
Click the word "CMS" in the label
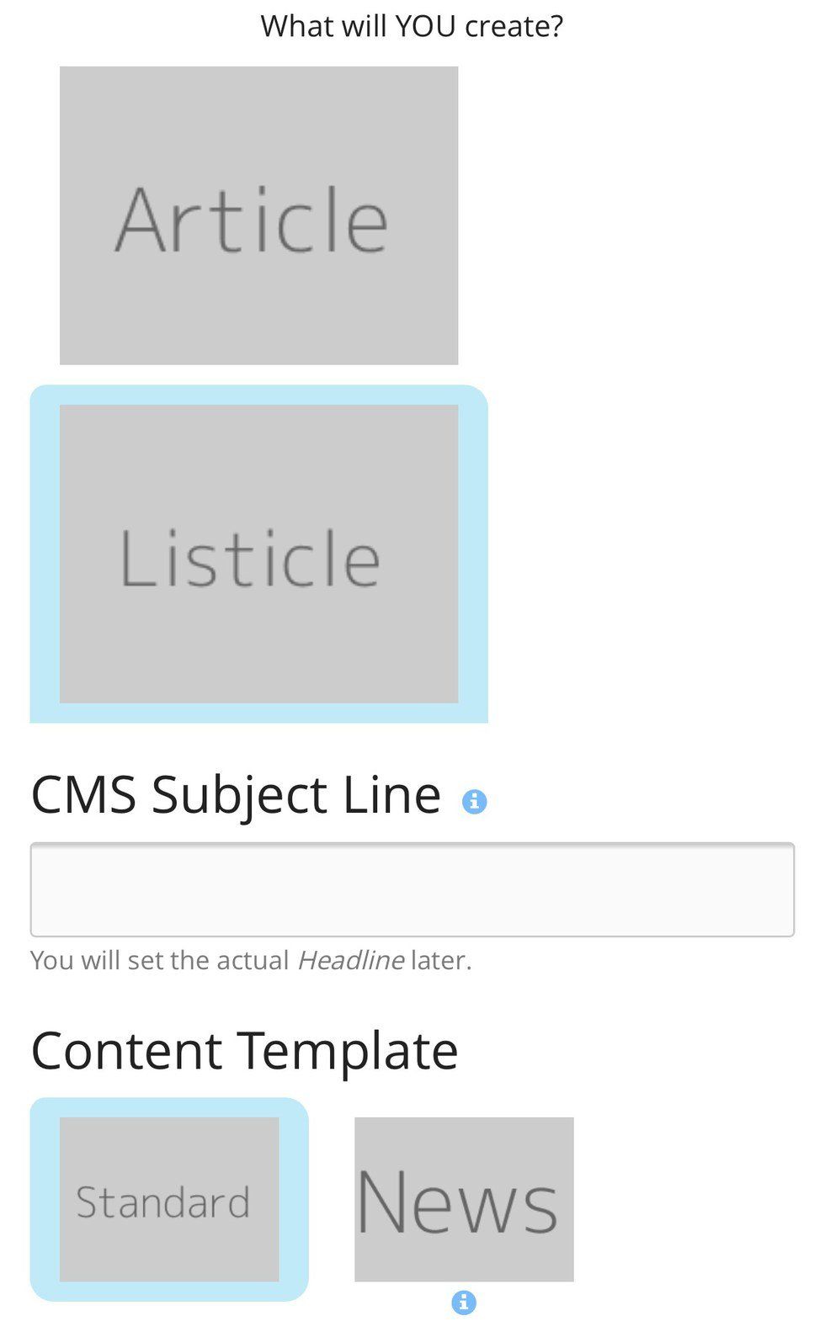click(x=83, y=794)
